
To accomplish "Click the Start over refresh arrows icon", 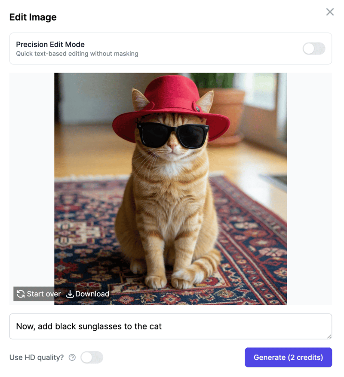I will (21, 294).
